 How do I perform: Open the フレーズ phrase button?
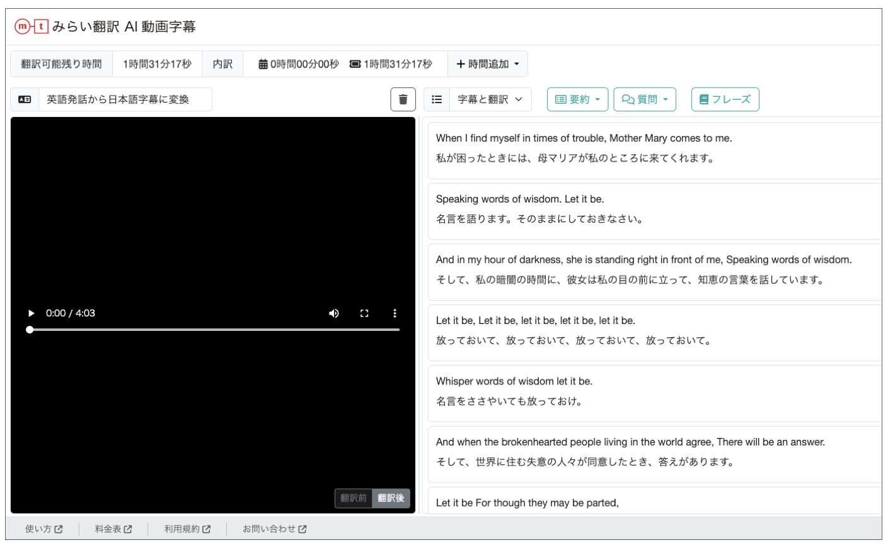[725, 99]
